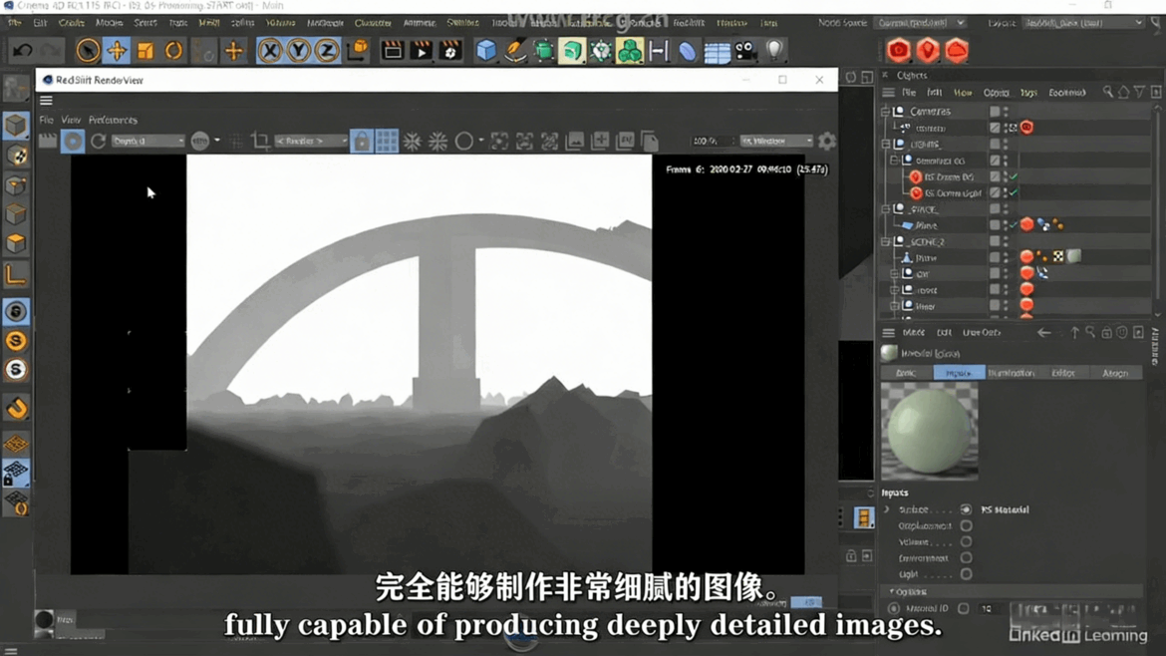Click the Light bulb icon in toolbar

click(774, 50)
